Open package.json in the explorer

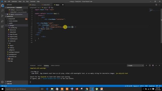point(13,54)
